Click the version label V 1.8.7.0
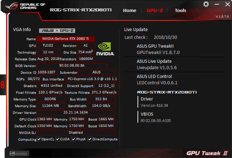 [222, 17]
